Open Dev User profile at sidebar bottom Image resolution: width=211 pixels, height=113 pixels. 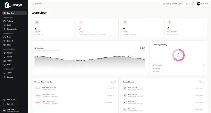(x=14, y=110)
